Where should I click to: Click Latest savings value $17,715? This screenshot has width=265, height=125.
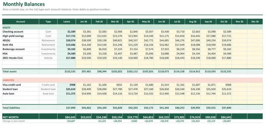click(67, 36)
